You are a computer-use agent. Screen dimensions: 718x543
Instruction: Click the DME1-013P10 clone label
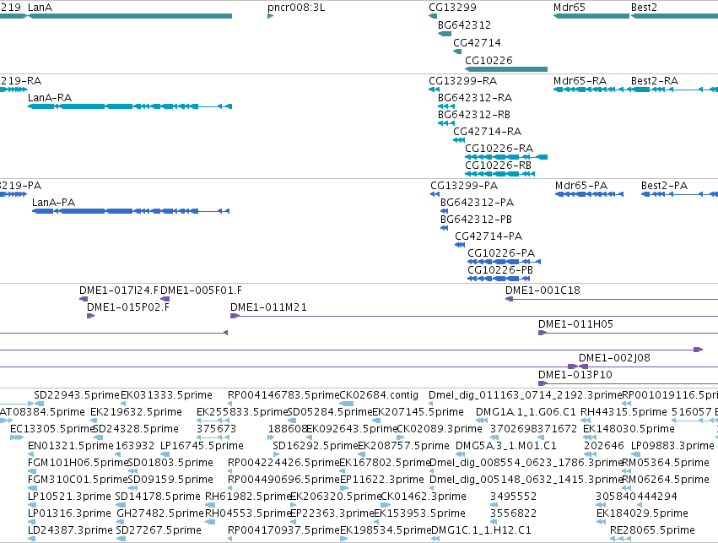[575, 375]
